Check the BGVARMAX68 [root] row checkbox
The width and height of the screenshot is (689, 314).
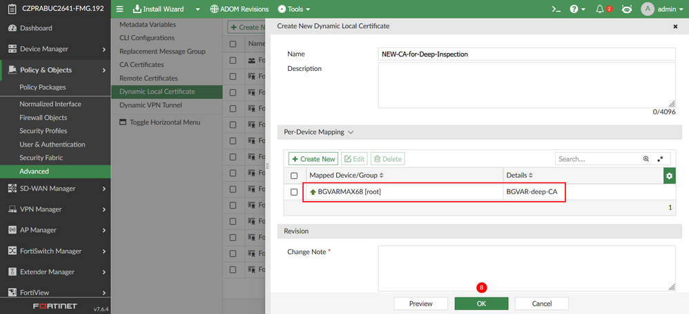[x=294, y=191]
